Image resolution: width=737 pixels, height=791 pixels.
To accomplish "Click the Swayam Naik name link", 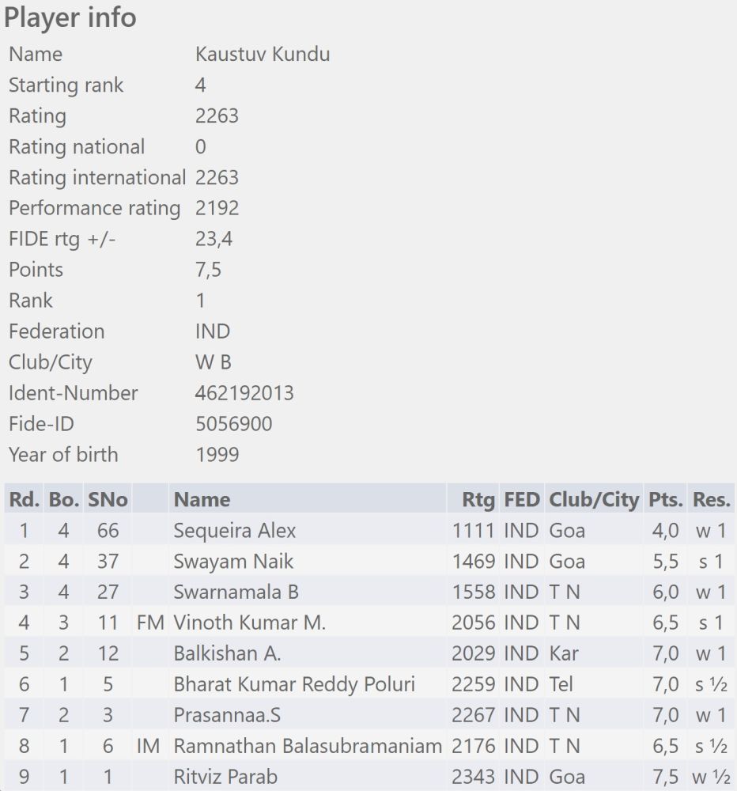I will coord(233,562).
